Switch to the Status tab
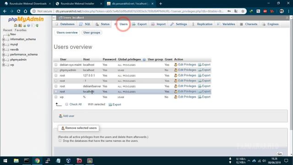Image resolution: width=293 pixels, height=165 pixels. (x=103, y=24)
